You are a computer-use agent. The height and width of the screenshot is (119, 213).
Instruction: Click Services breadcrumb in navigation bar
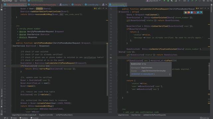point(23,1)
